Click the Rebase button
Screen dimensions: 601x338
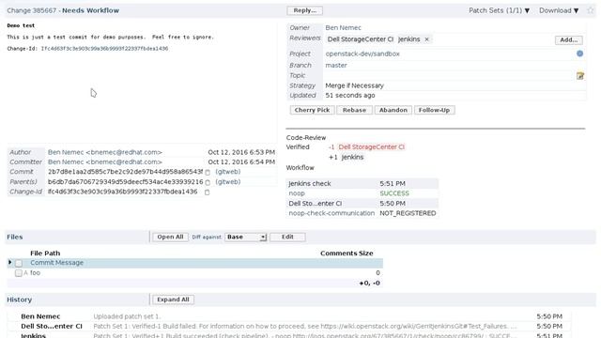[x=354, y=110]
